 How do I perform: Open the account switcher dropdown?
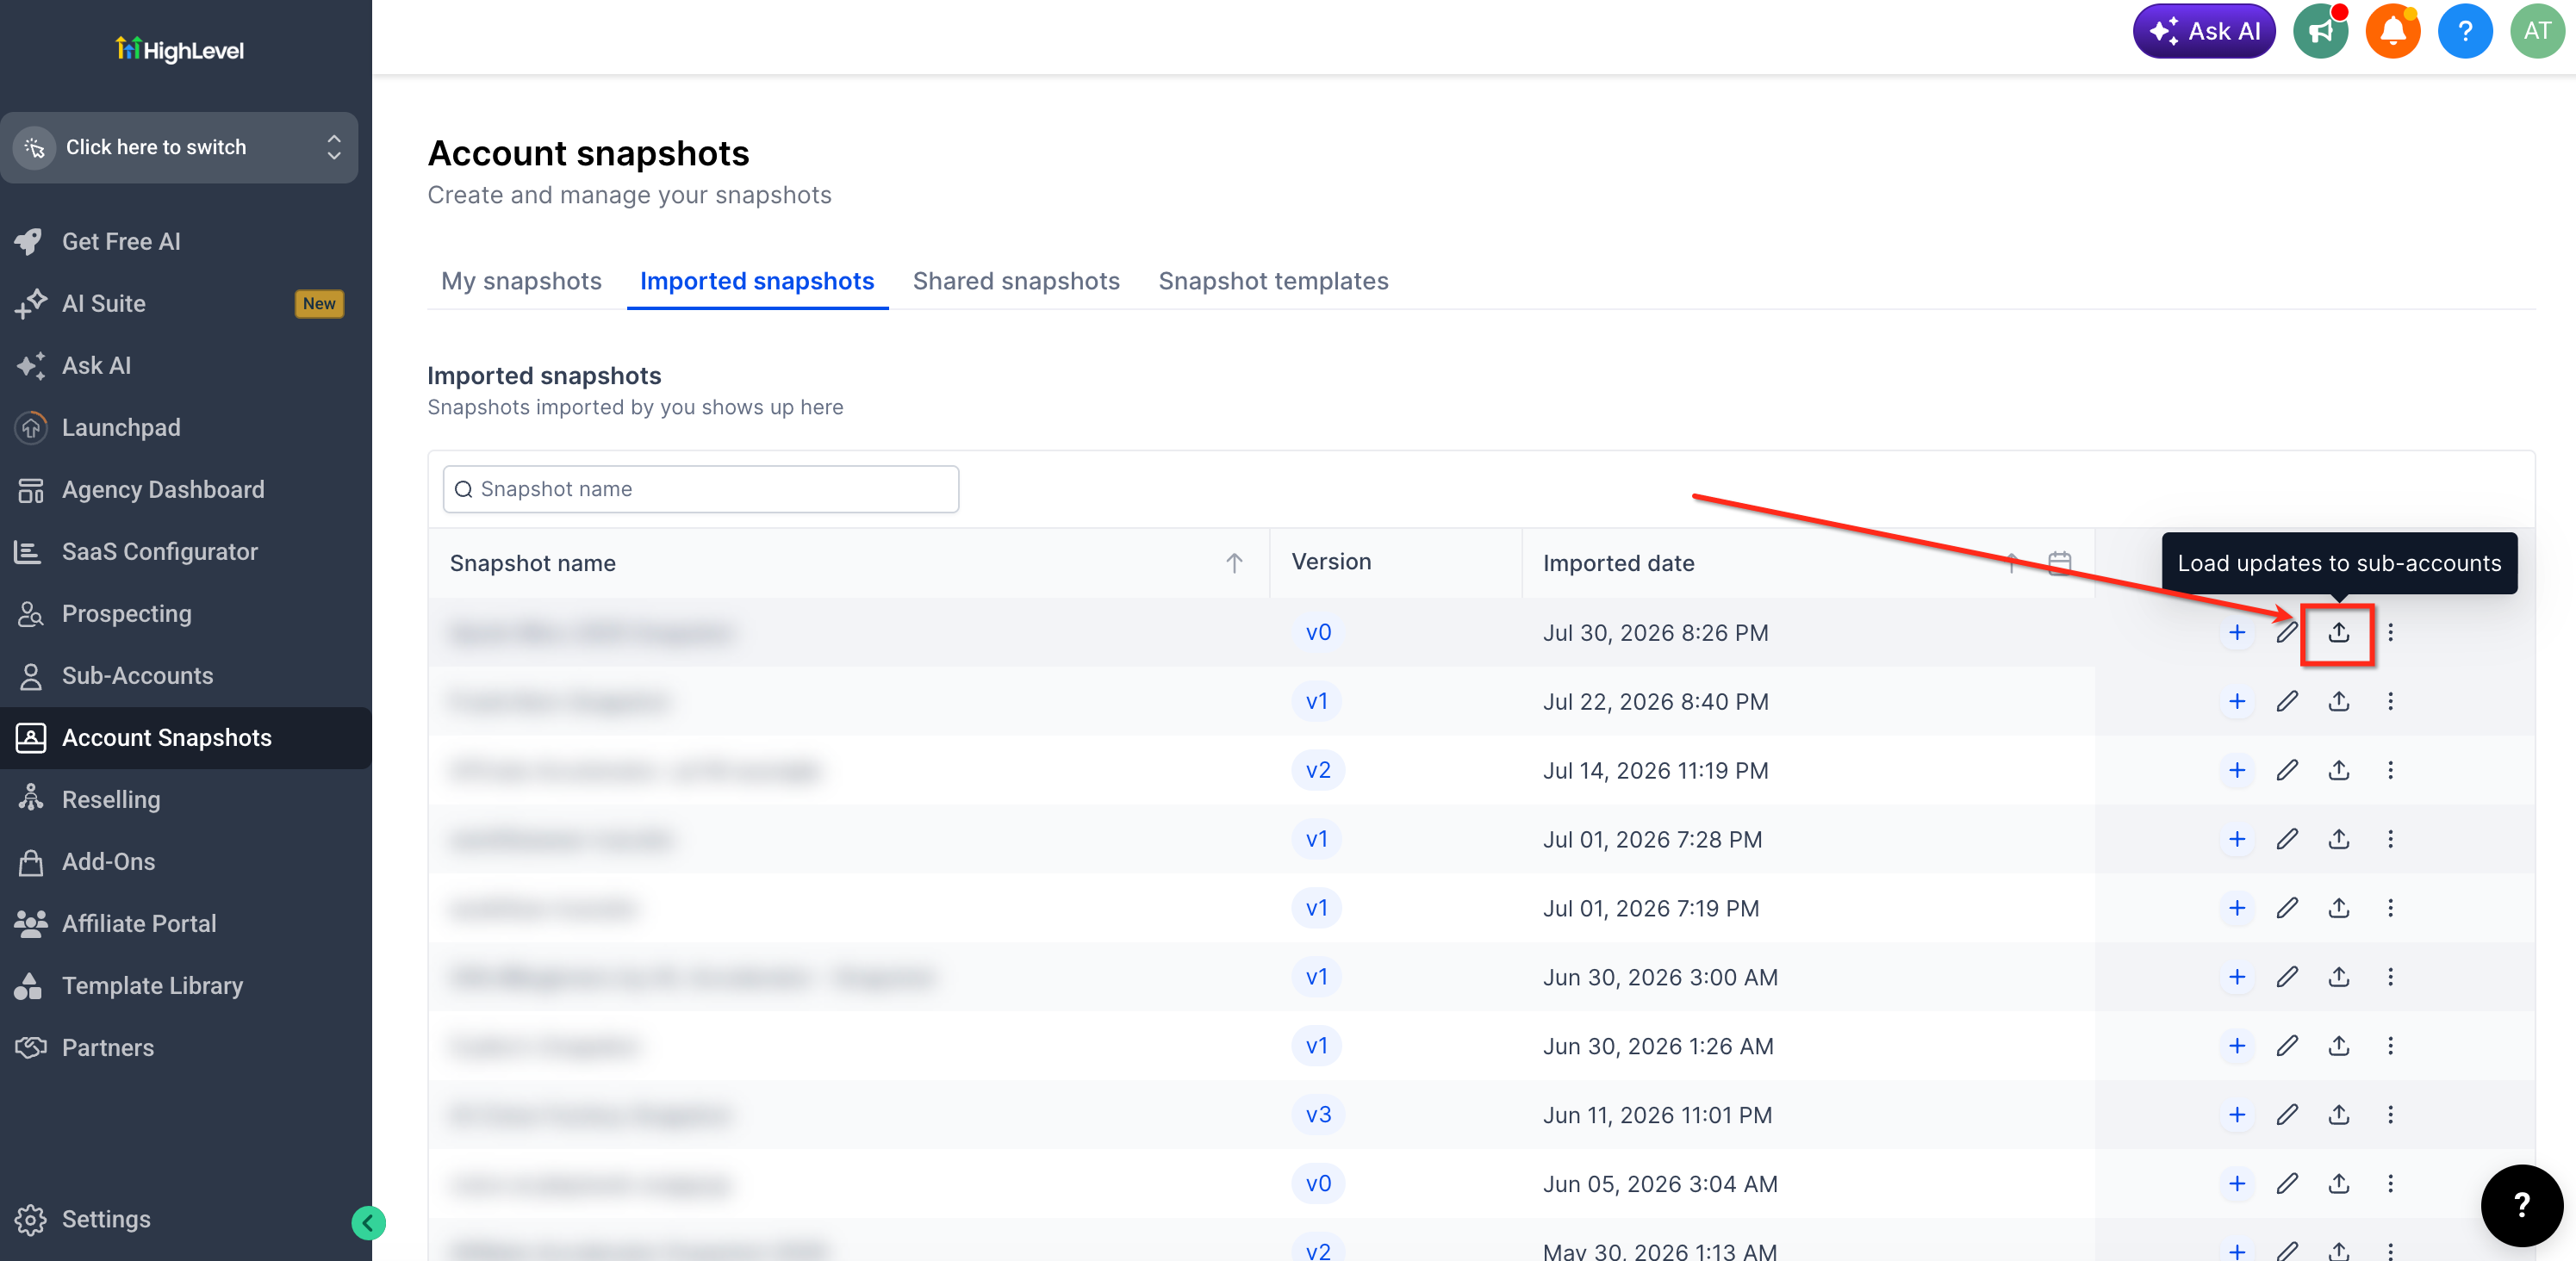click(x=179, y=147)
